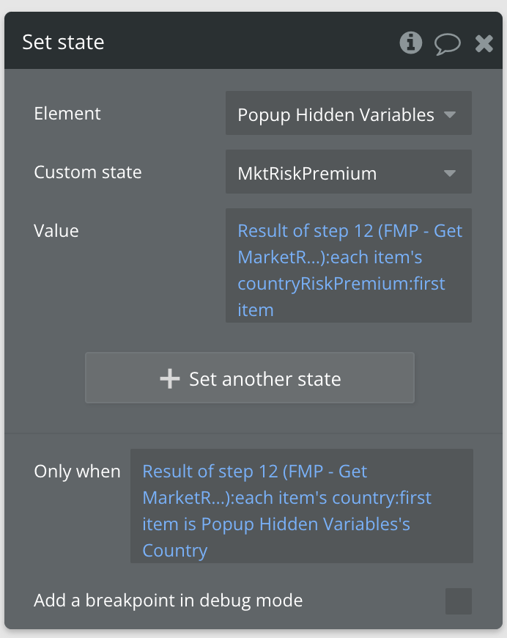
Task: Open the MktRiskPremium custom state dropdown
Action: tap(348, 173)
